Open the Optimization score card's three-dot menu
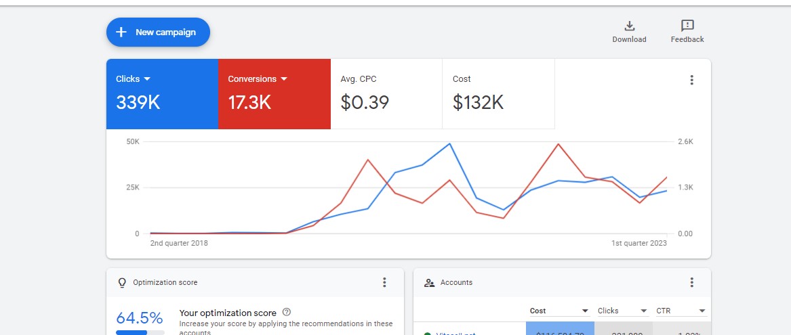 [384, 282]
